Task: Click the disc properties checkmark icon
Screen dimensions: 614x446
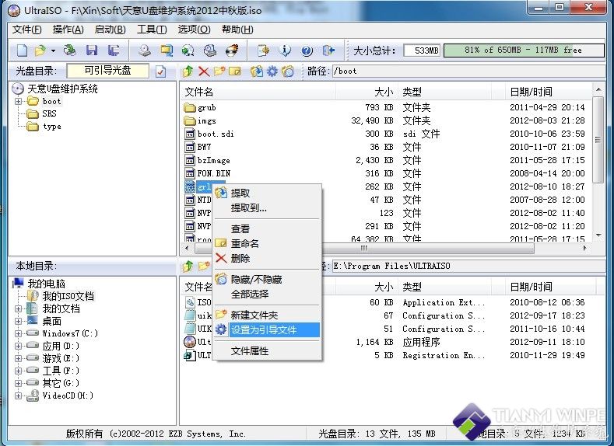Action: pyautogui.click(x=160, y=71)
